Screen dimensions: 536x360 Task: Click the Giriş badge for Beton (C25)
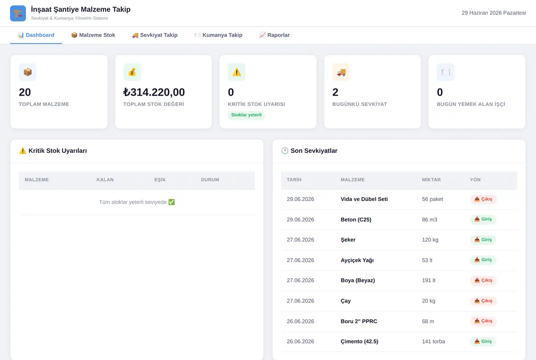(x=483, y=219)
